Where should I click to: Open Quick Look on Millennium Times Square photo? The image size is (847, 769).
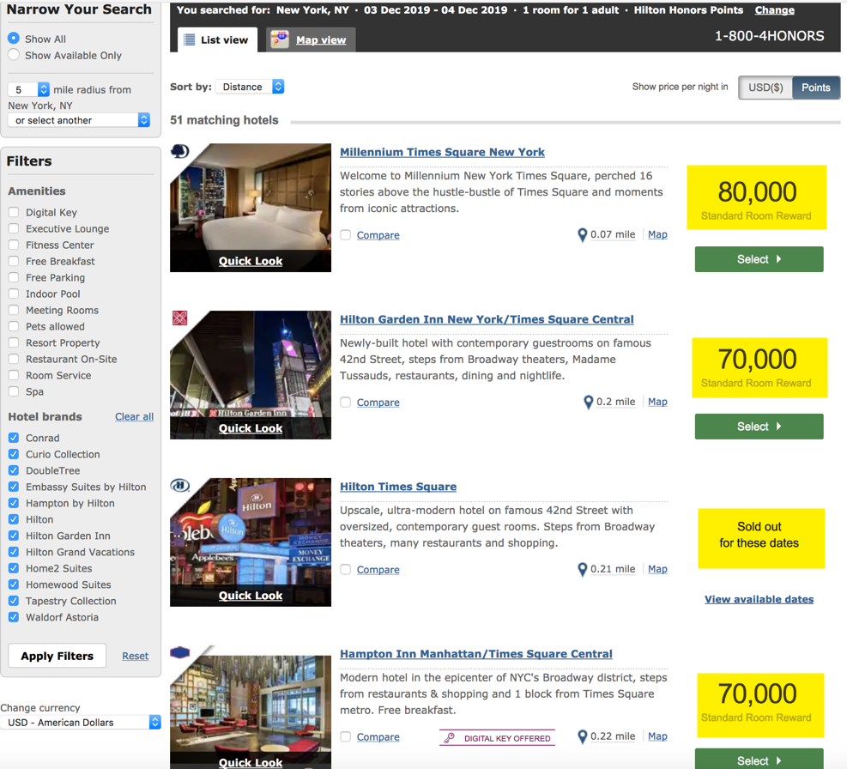(x=251, y=261)
